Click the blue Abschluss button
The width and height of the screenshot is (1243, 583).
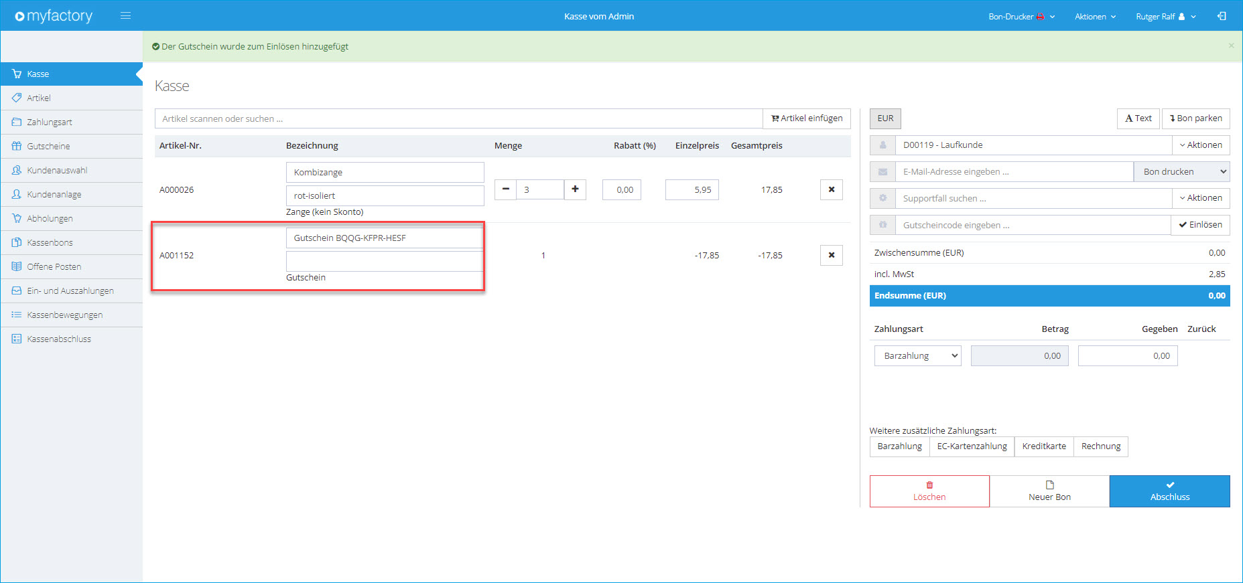[1170, 491]
